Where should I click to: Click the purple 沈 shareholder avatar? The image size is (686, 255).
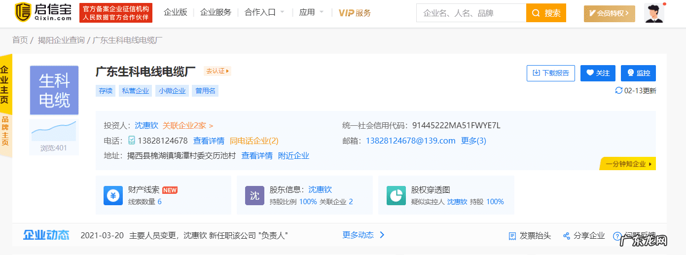tap(254, 195)
